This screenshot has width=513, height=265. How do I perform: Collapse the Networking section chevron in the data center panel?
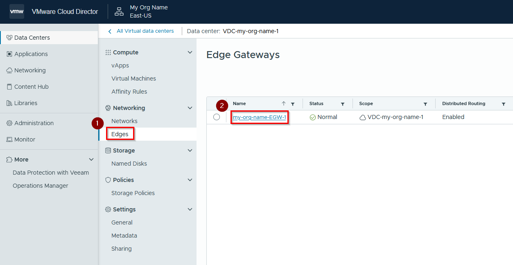[x=190, y=108]
